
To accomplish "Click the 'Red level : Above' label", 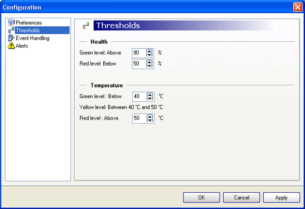I will tap(99, 118).
